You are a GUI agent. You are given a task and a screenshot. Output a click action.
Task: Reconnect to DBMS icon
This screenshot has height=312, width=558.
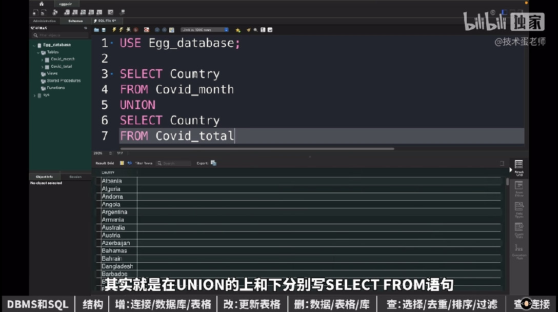[x=123, y=12]
